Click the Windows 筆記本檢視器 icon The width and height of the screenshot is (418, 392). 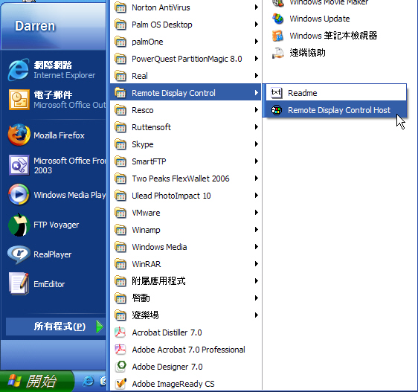pyautogui.click(x=277, y=36)
